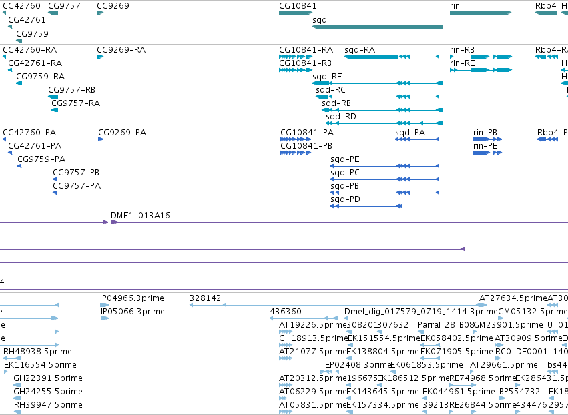Click the Rbp4 gene label

[545, 6]
